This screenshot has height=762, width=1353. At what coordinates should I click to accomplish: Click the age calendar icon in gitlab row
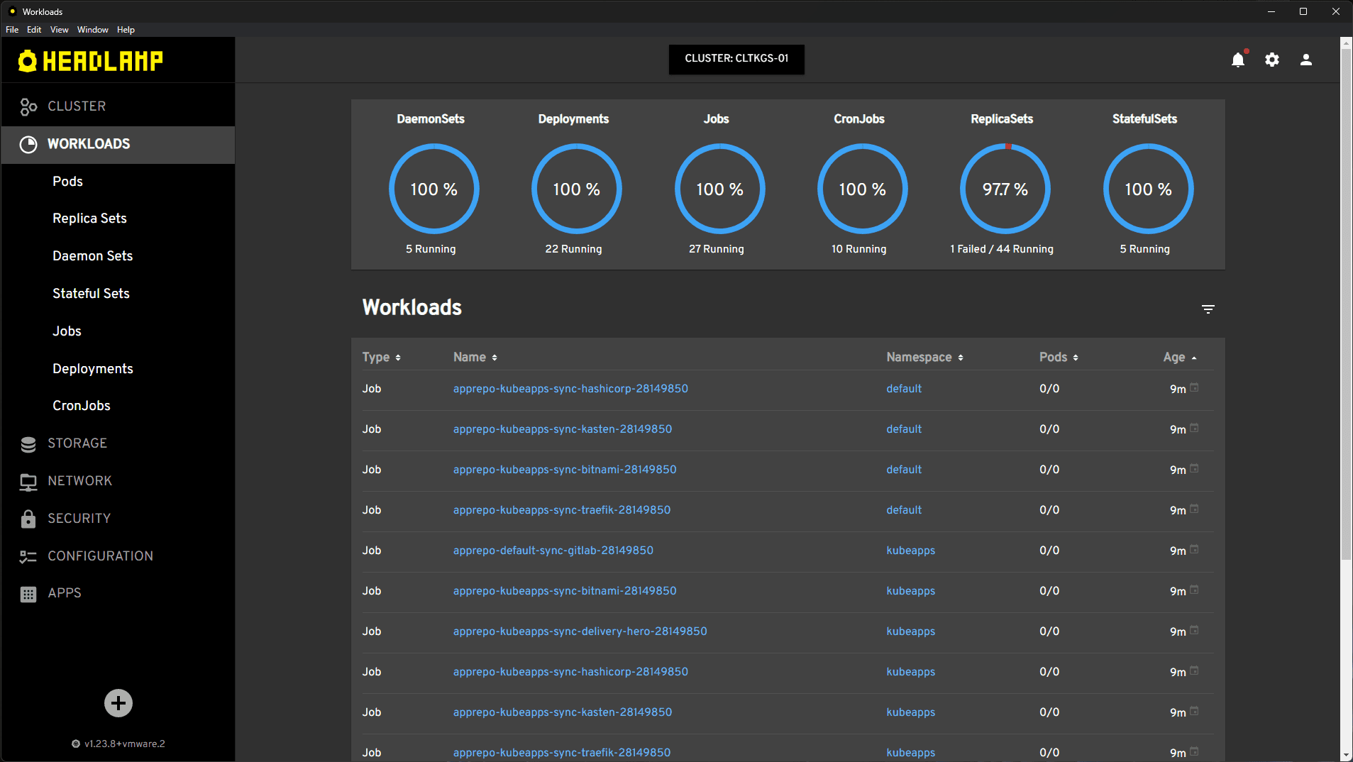(1194, 549)
